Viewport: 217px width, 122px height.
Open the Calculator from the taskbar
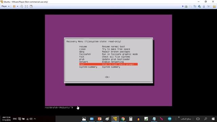(131, 119)
